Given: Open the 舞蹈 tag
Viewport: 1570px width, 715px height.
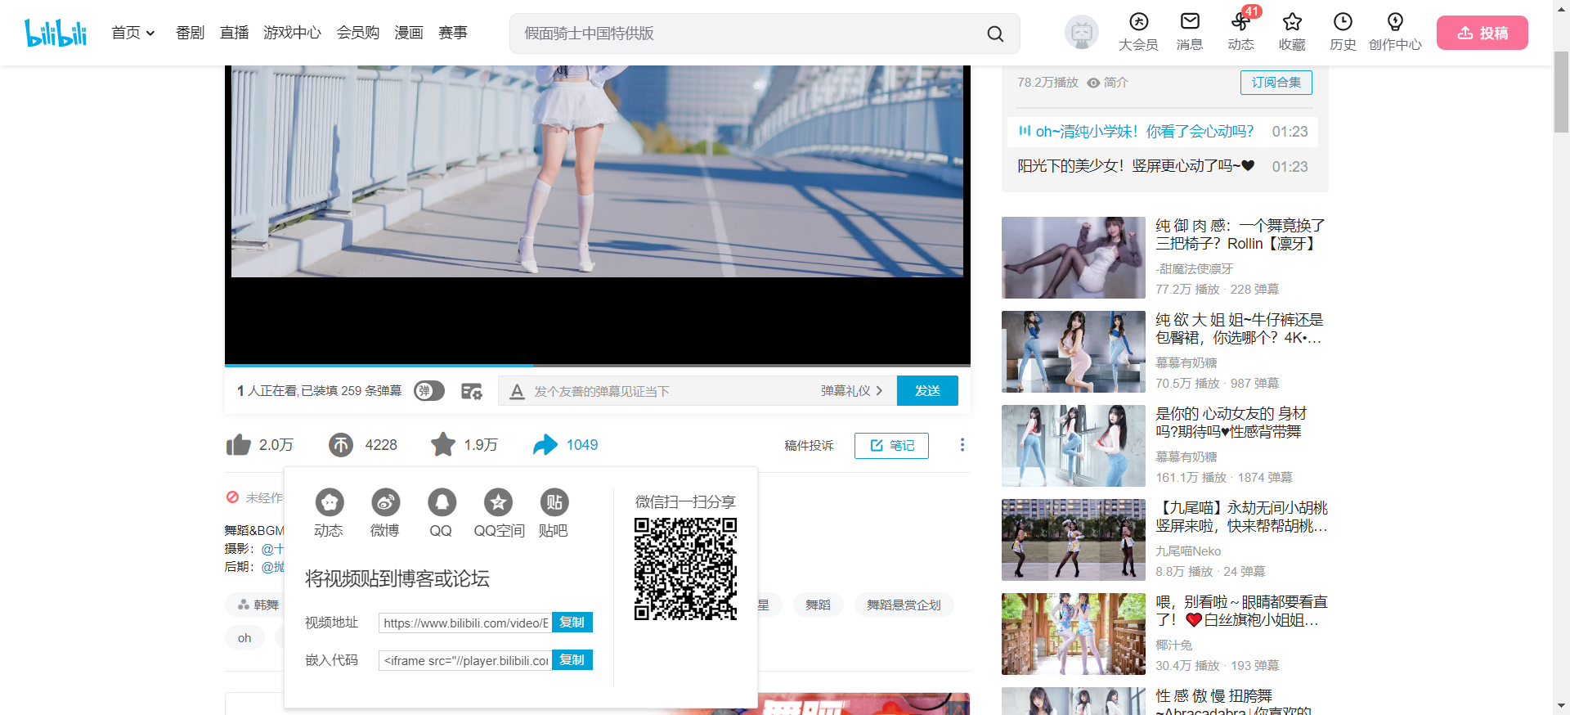Looking at the screenshot, I should pos(818,605).
